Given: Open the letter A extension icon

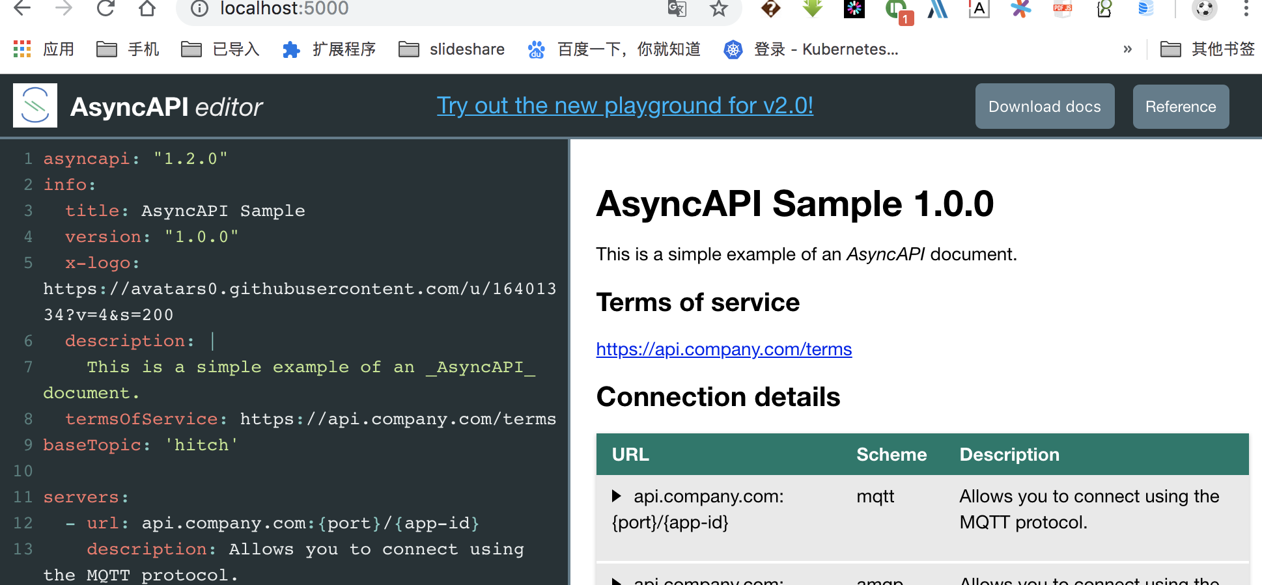Looking at the screenshot, I should point(979,8).
